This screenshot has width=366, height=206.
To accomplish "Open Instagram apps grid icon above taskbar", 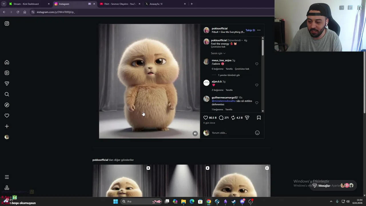I will [x=7, y=188].
